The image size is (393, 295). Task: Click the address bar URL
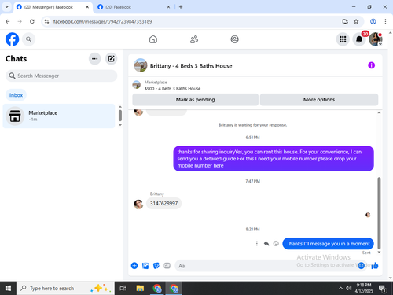(x=102, y=21)
